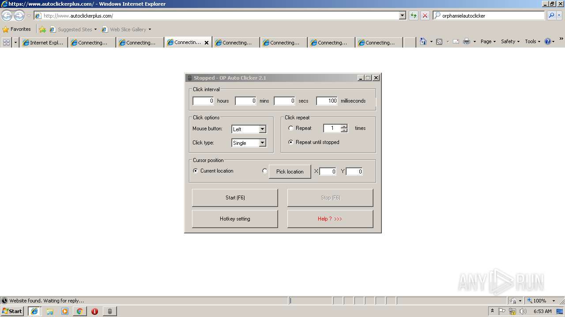This screenshot has width=565, height=317.
Task: Open the Tools menu
Action: [532, 41]
